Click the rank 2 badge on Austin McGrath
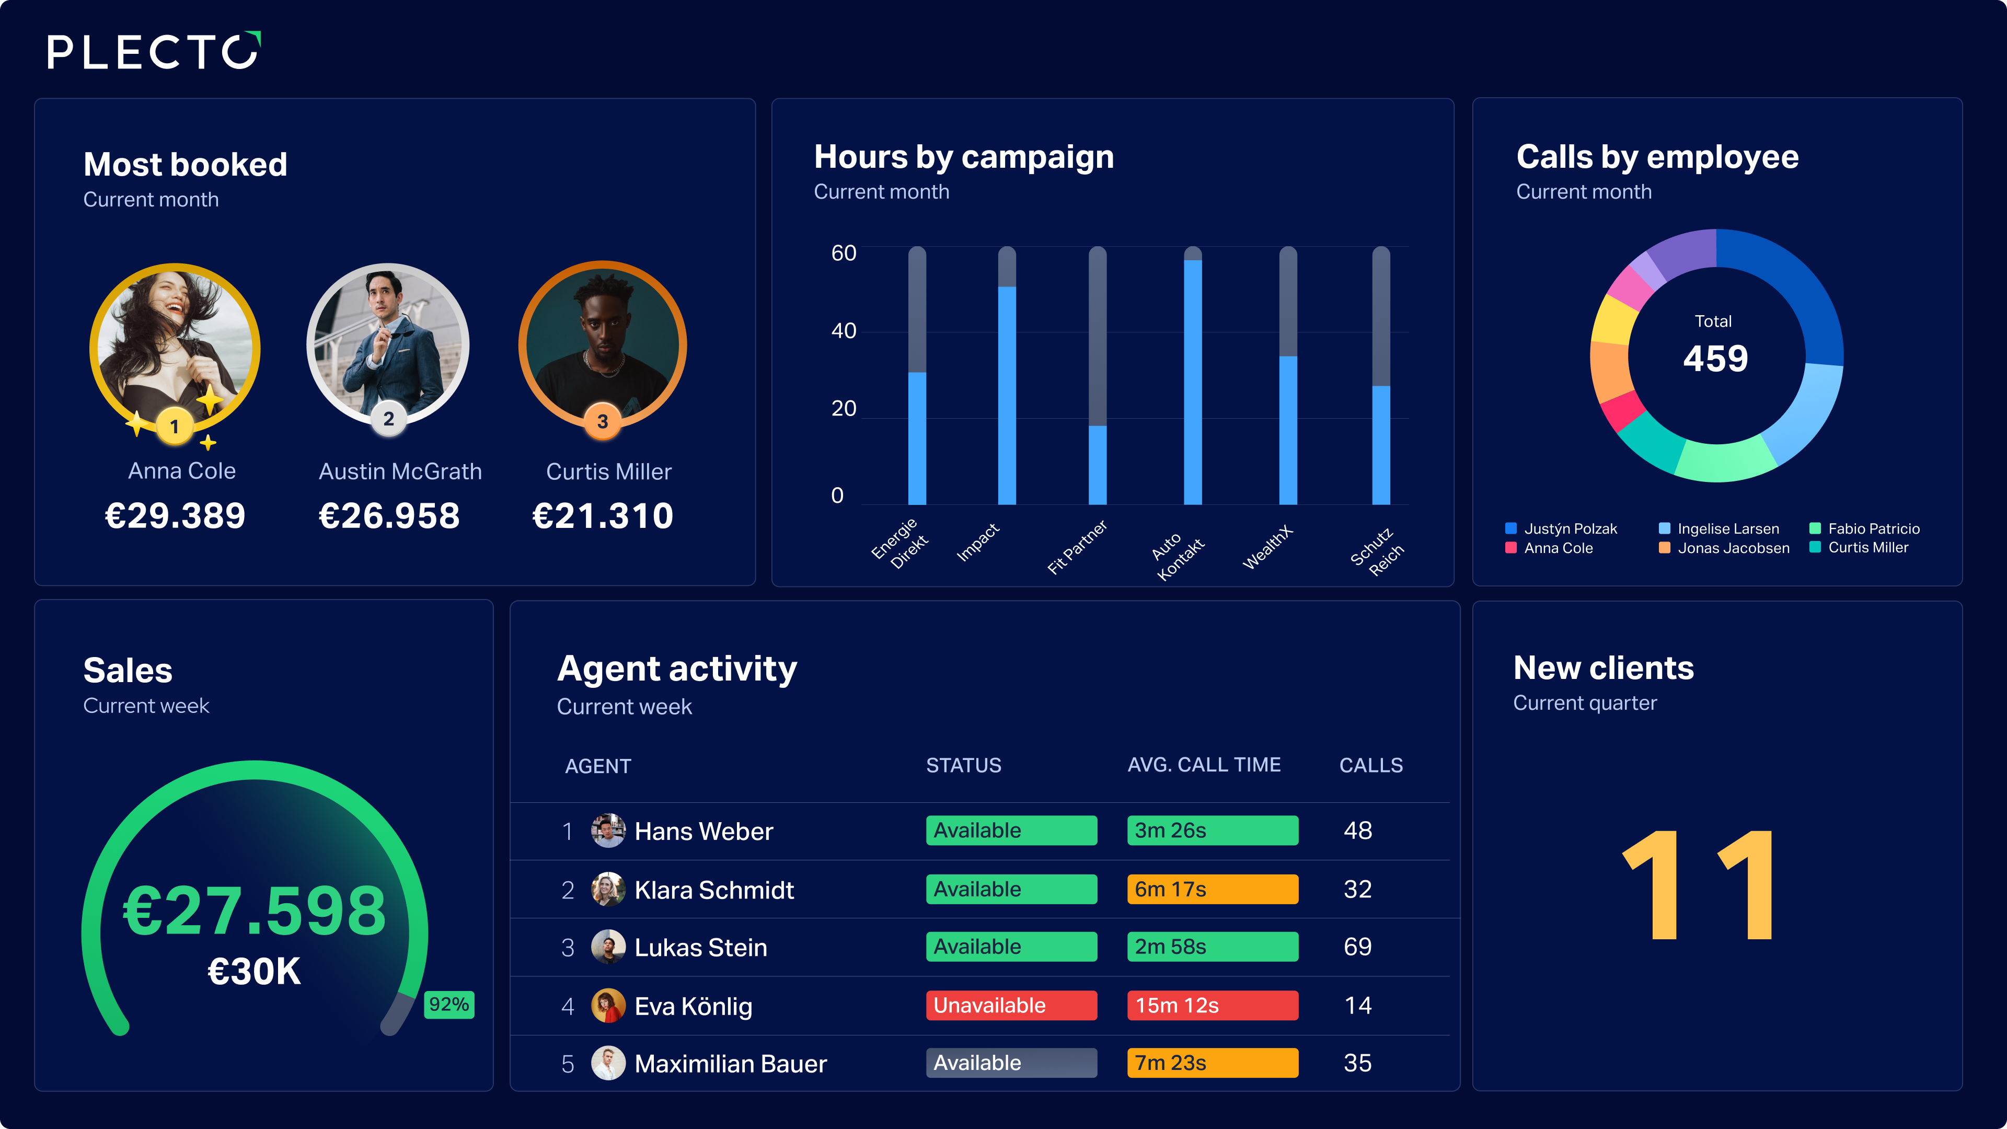This screenshot has width=2007, height=1129. [388, 419]
